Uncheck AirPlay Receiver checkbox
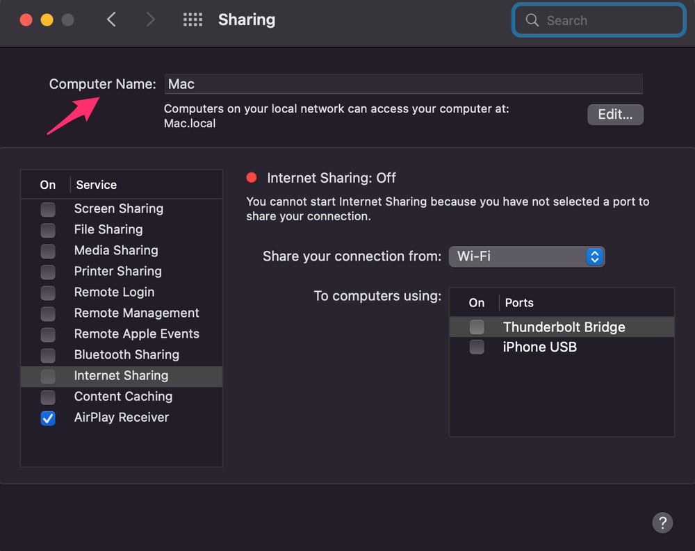This screenshot has width=695, height=551. click(48, 418)
